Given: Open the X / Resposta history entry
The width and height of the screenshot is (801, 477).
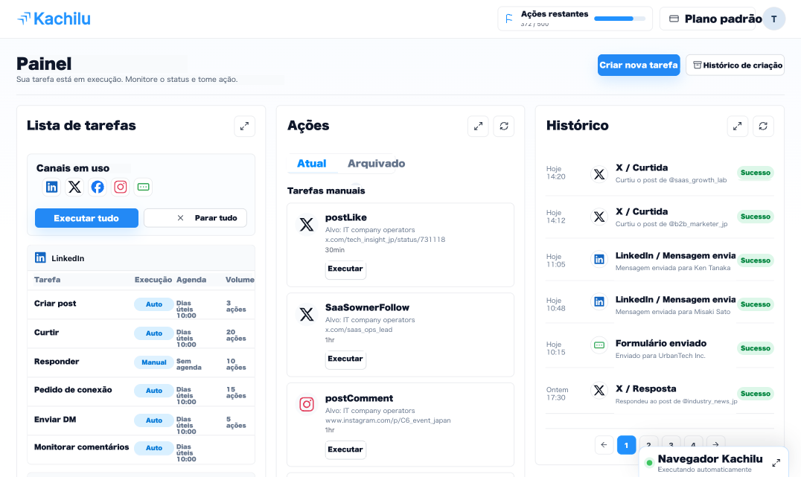Looking at the screenshot, I should tap(660, 394).
